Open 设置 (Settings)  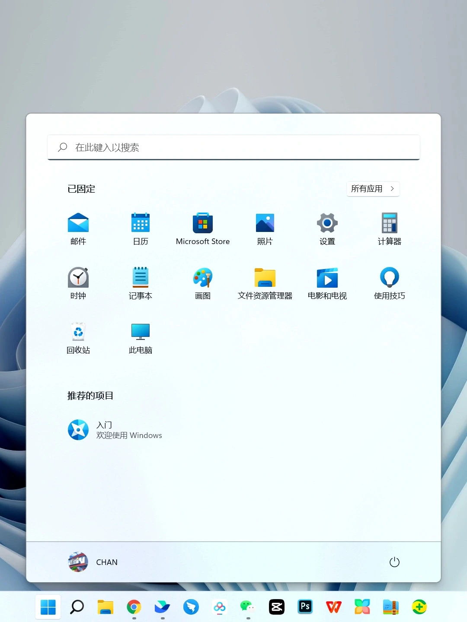point(327,228)
